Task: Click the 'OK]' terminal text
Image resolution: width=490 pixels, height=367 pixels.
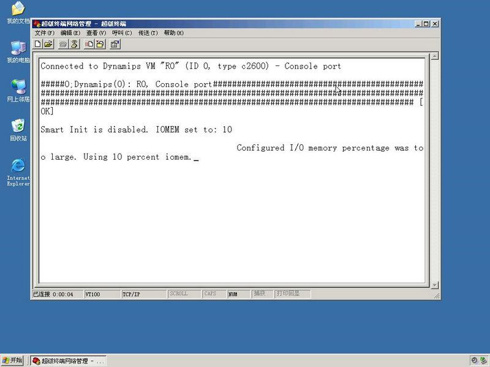Action: 47,111
